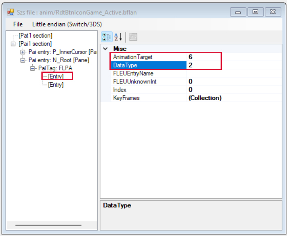Select the AnimationTarget property

click(x=148, y=57)
